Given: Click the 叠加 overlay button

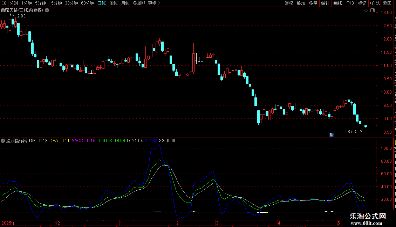Looking at the screenshot, I should (x=301, y=3).
